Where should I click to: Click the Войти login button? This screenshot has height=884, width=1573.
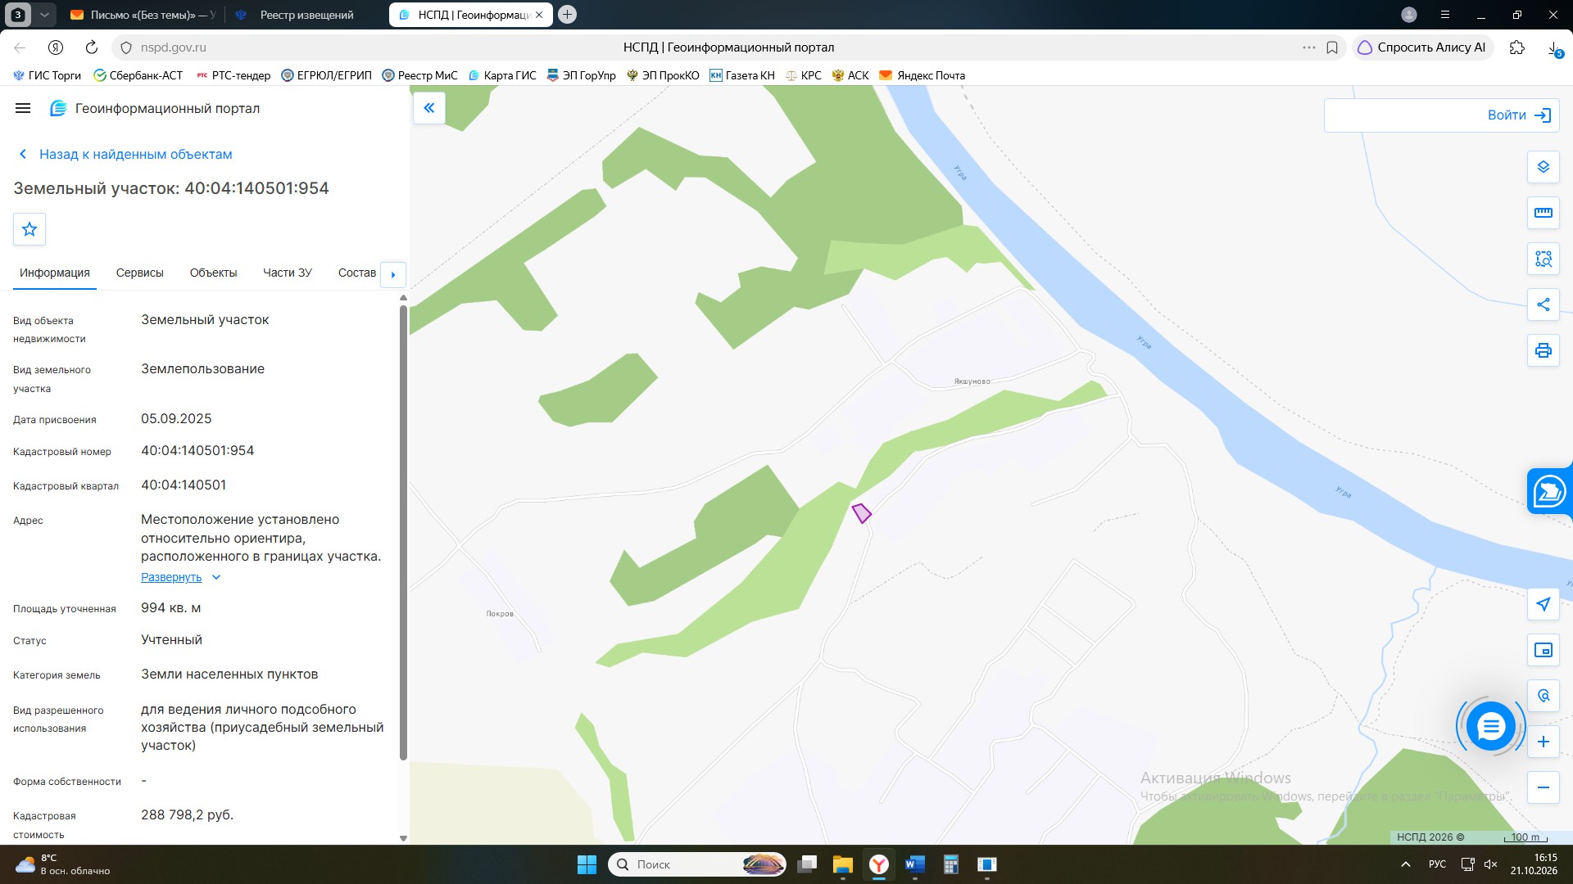1441,115
